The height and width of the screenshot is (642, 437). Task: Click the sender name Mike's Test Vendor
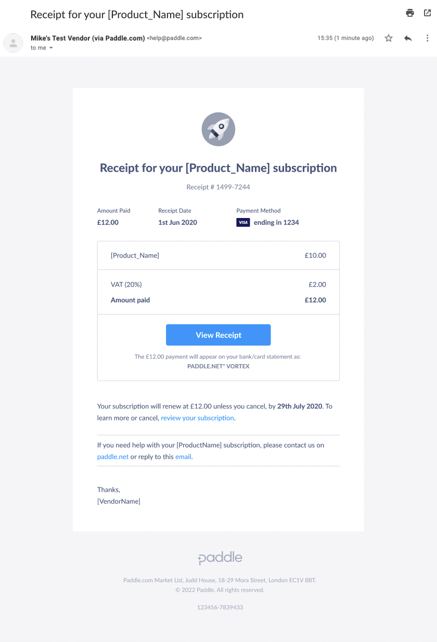tap(87, 38)
